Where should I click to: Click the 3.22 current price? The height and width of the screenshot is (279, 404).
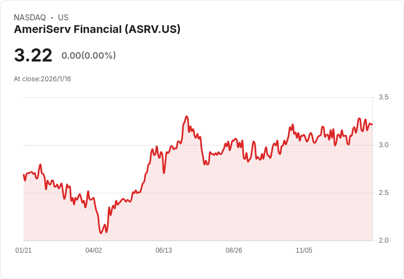(x=33, y=55)
